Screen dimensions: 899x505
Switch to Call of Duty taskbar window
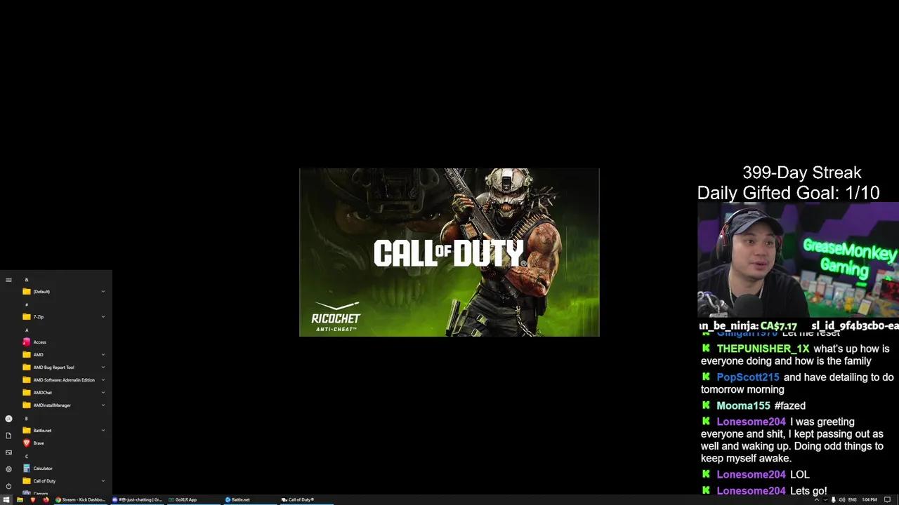307,499
